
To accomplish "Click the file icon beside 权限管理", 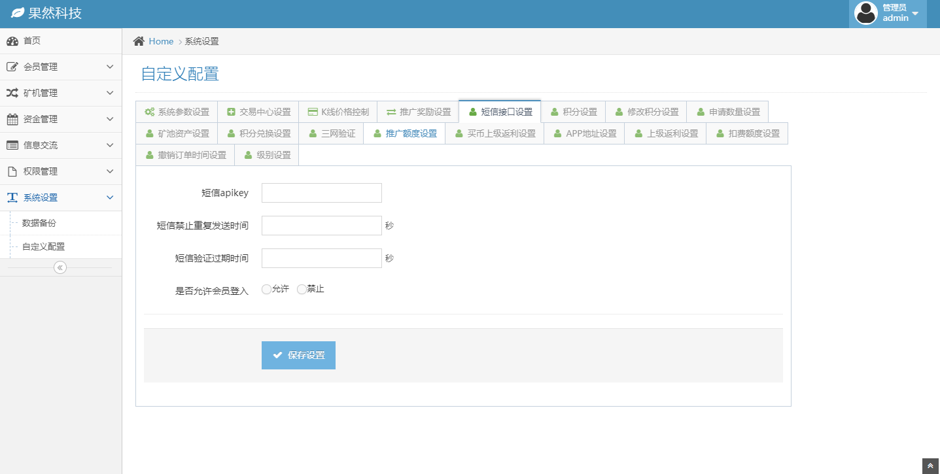I will tap(12, 171).
